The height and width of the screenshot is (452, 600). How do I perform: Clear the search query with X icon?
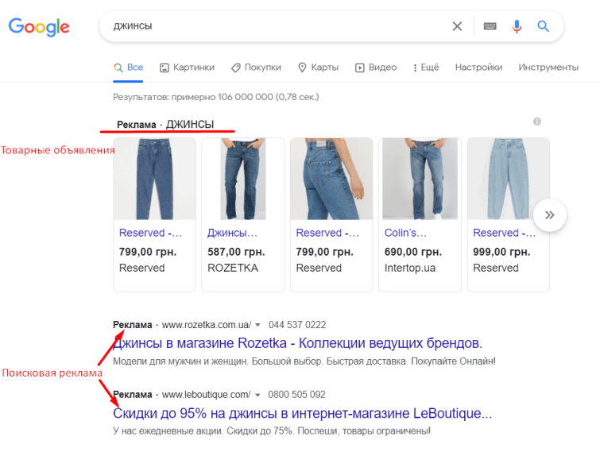point(457,26)
